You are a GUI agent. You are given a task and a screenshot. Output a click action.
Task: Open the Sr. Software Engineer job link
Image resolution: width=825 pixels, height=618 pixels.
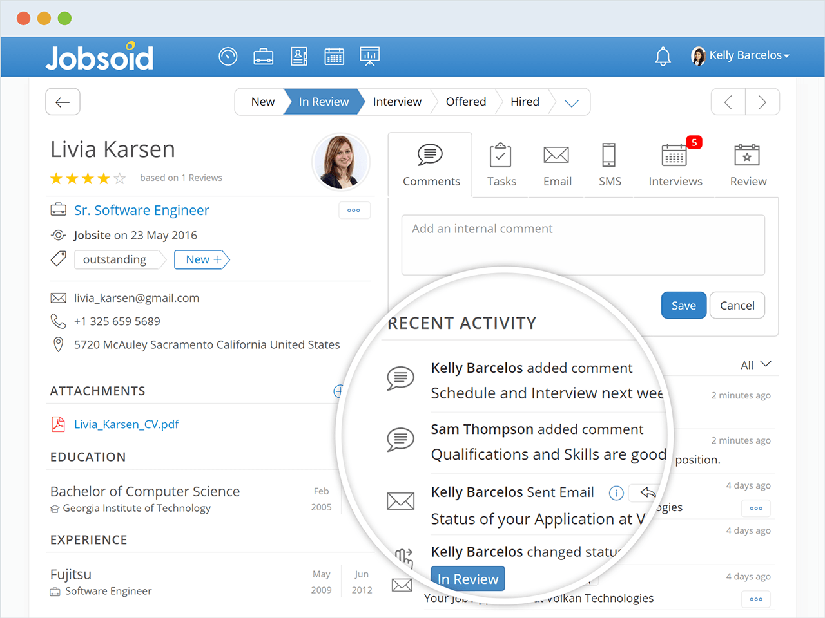pos(142,210)
